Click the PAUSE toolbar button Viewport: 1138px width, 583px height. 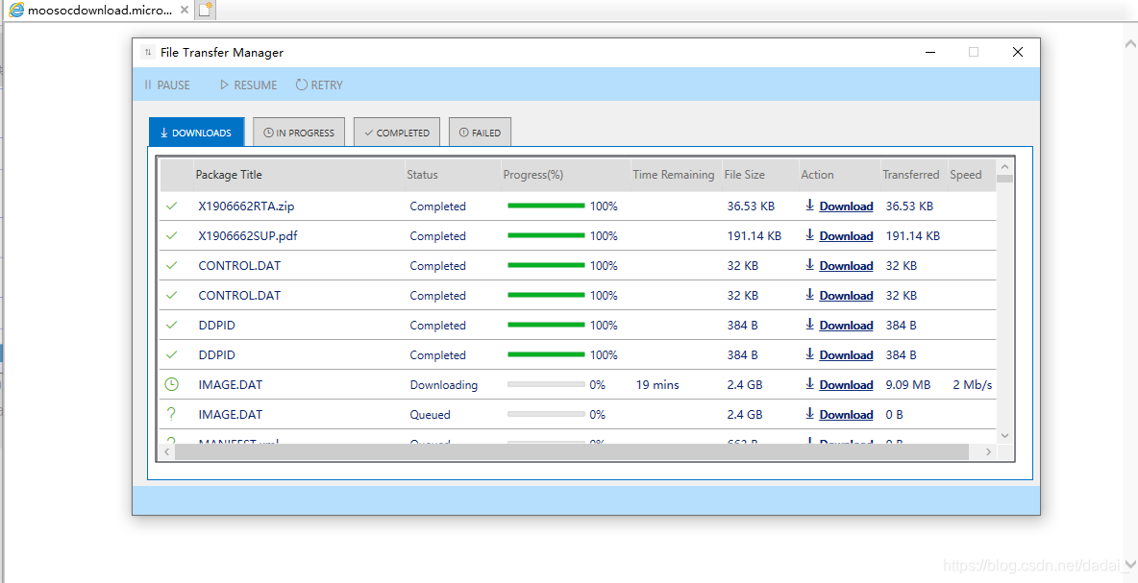click(x=167, y=85)
